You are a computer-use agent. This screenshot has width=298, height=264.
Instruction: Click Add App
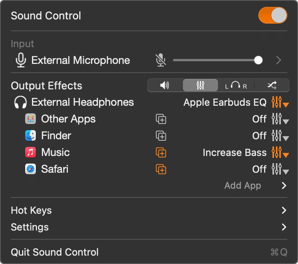click(x=243, y=186)
